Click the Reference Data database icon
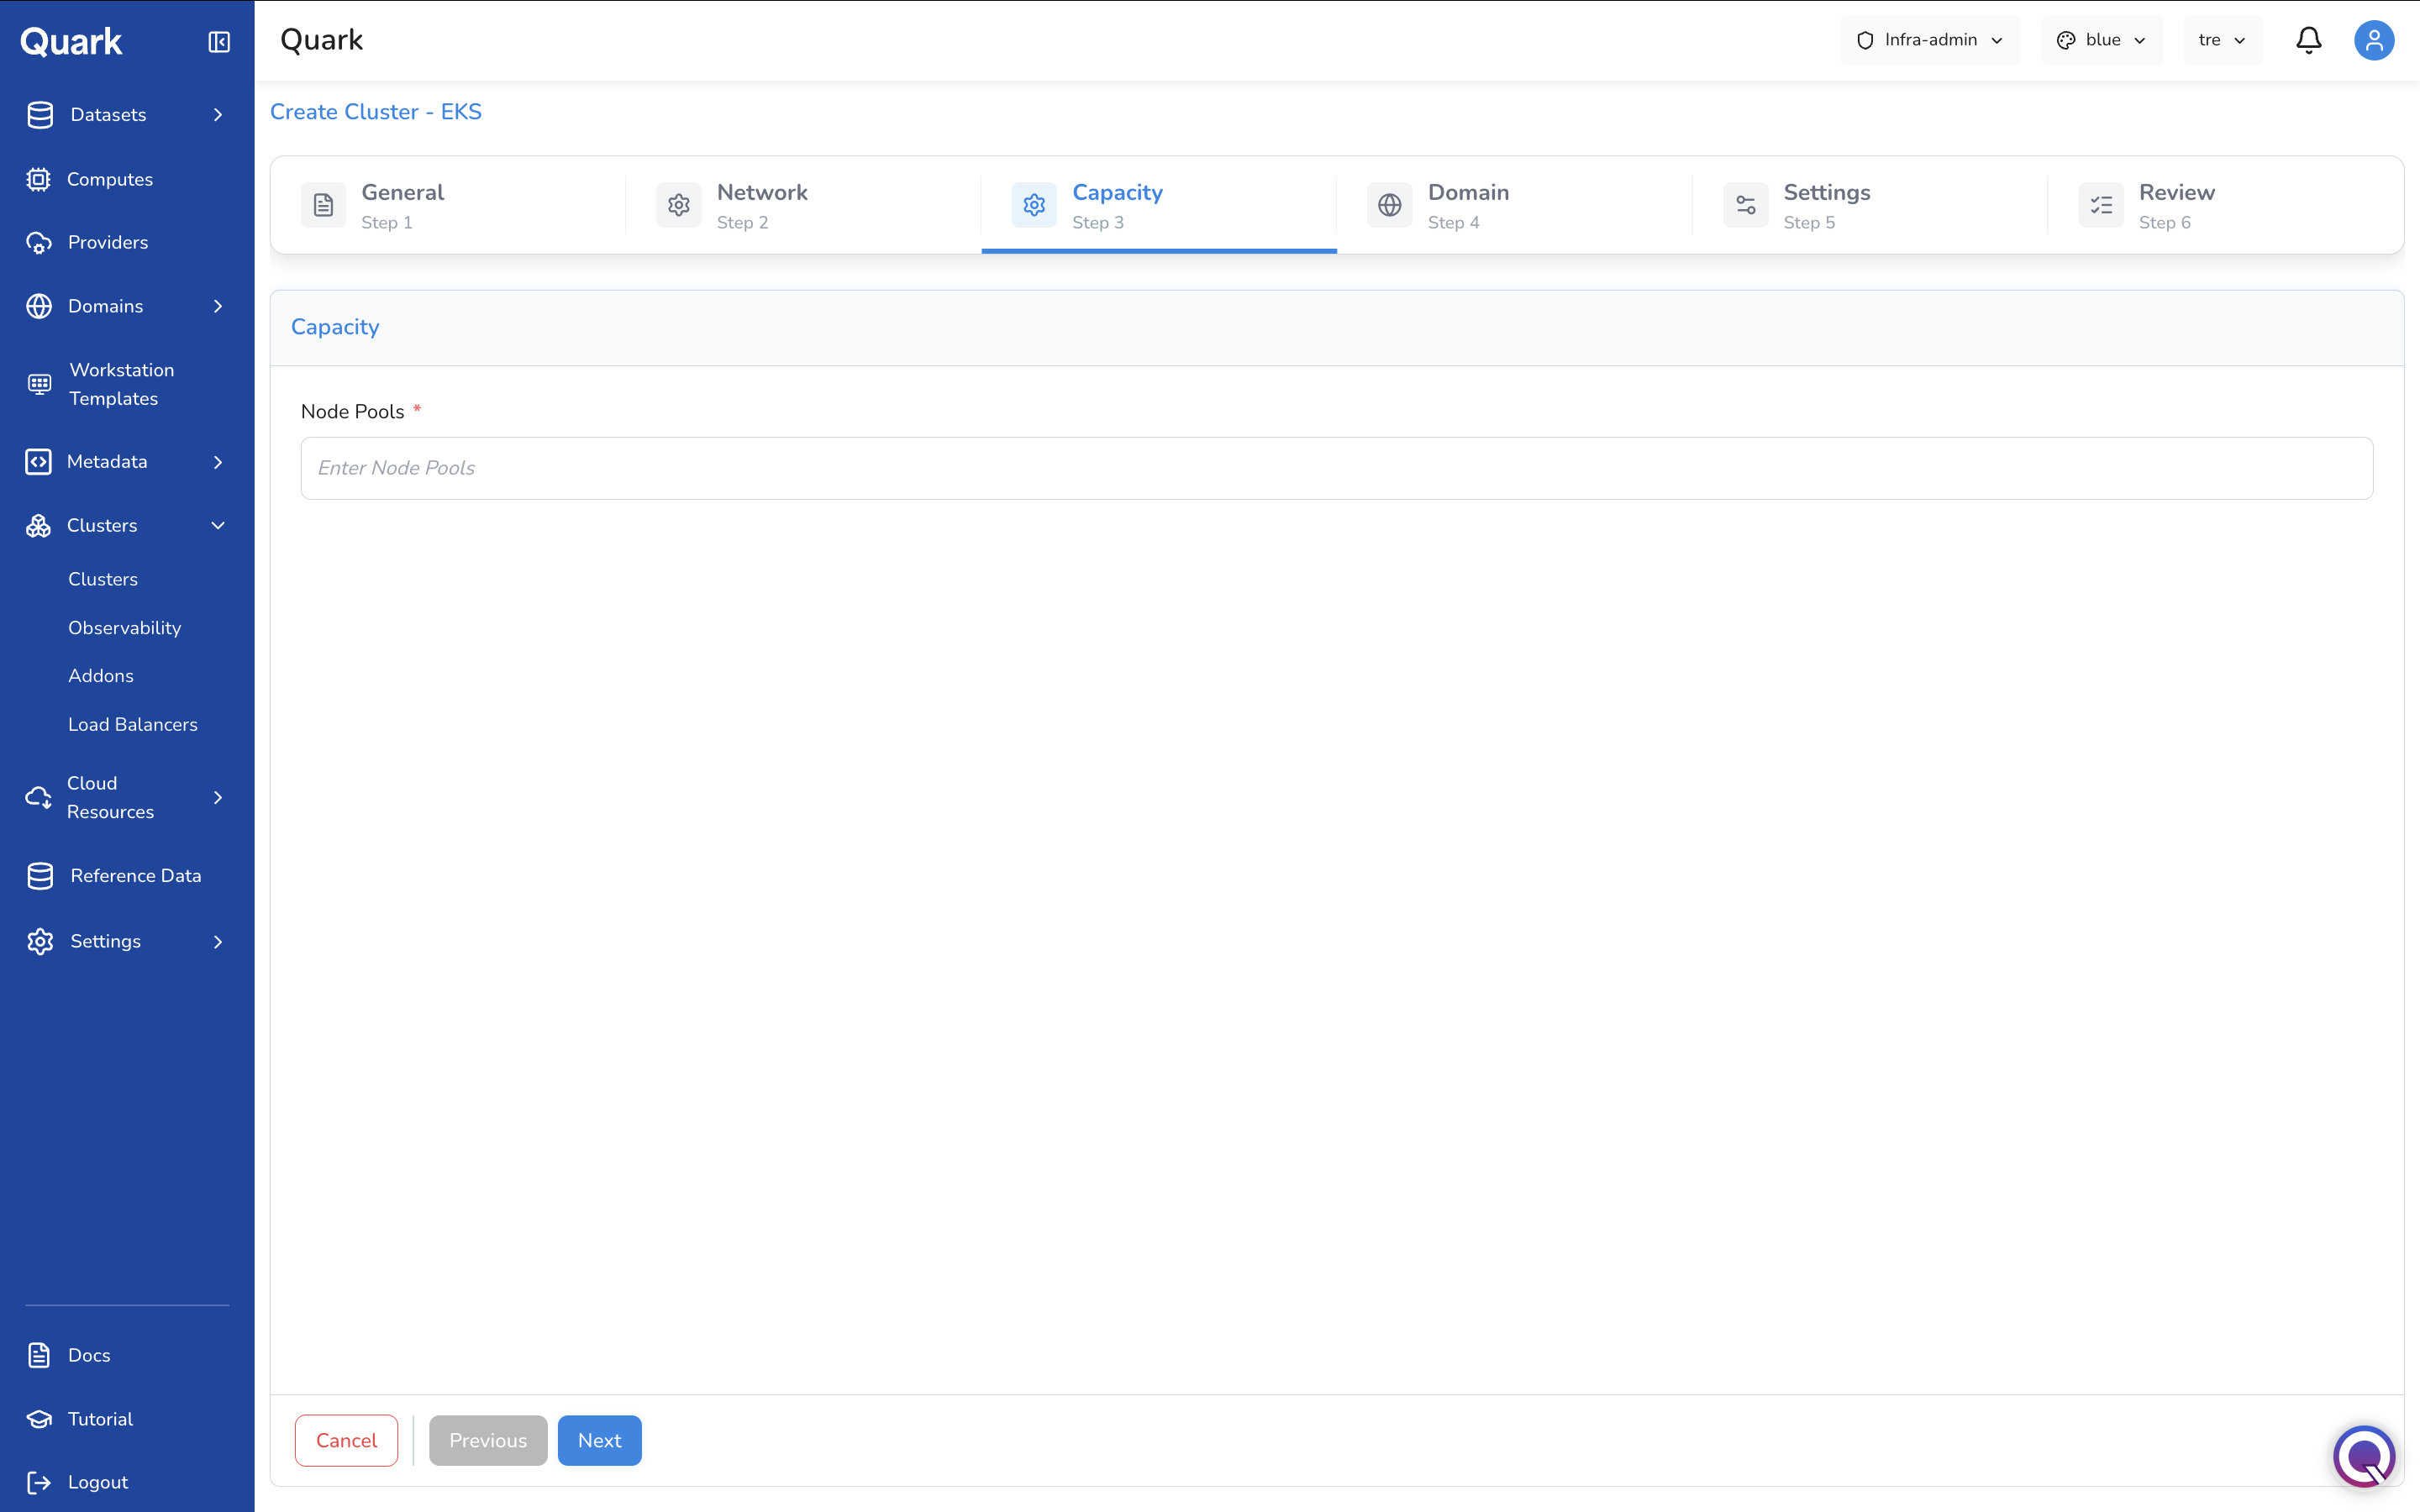Image resolution: width=2420 pixels, height=1512 pixels. [x=40, y=876]
